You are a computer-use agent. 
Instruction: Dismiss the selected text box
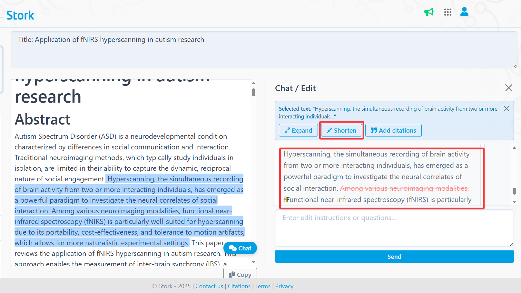pyautogui.click(x=506, y=109)
